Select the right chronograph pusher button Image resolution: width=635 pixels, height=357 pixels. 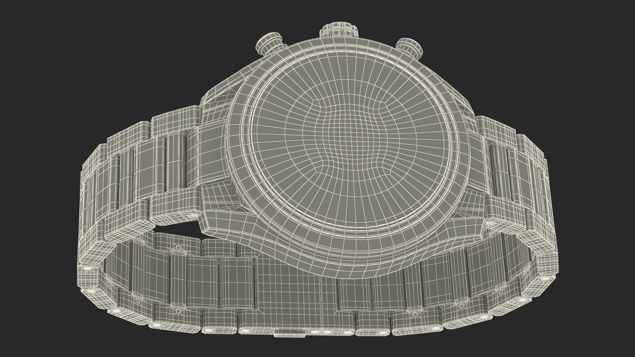pyautogui.click(x=410, y=47)
